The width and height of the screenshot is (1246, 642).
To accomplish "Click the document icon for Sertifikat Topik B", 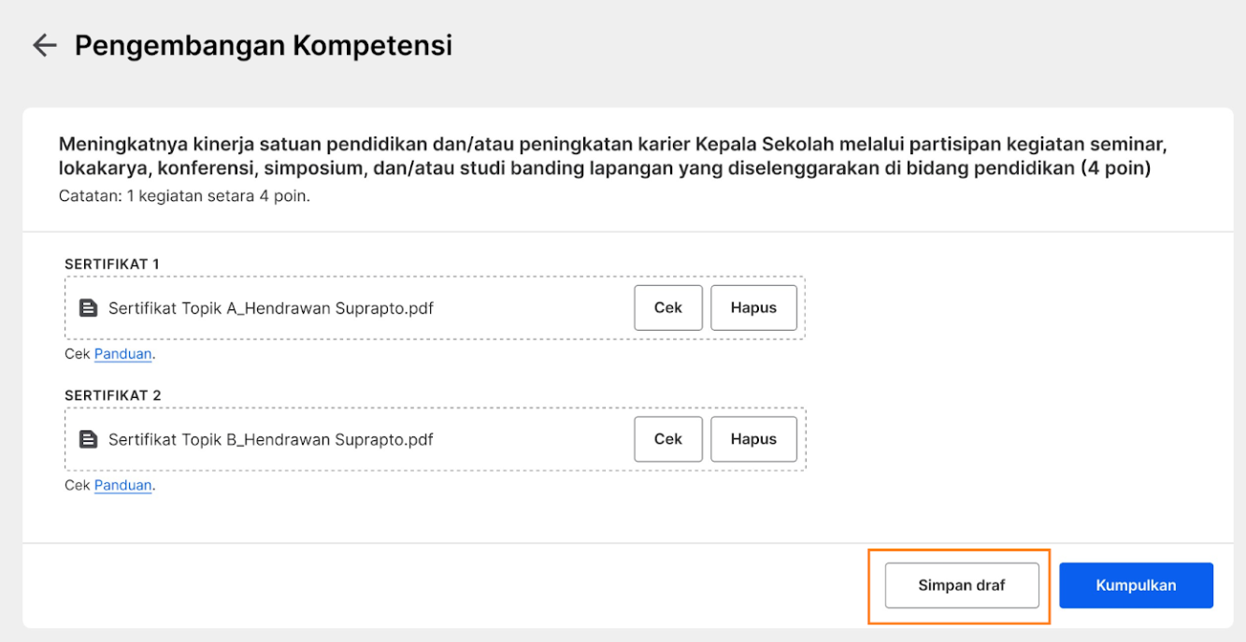I will pos(88,438).
